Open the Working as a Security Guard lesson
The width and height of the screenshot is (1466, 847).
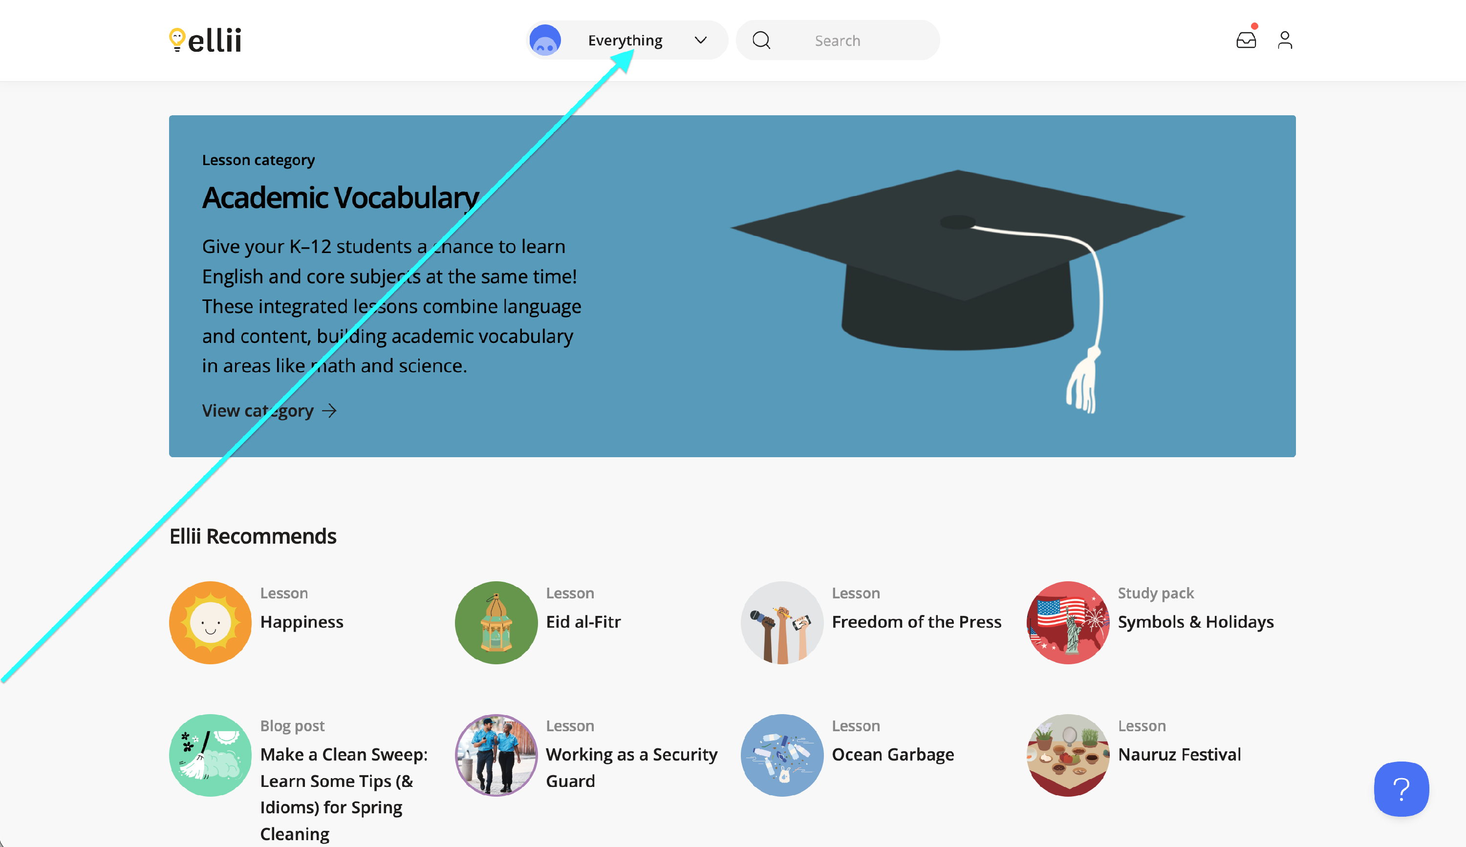632,767
